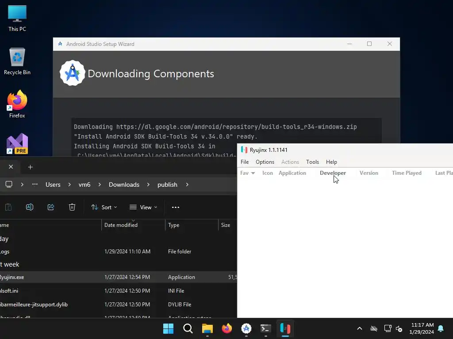Click the Paste icon in Explorer toolbar

[8, 207]
